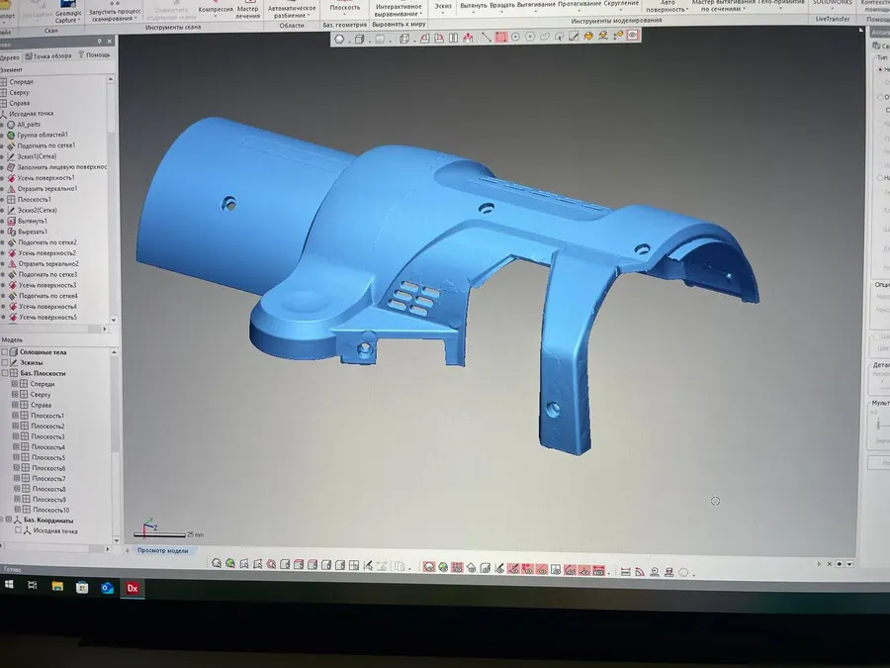Toggle visibility of Плоскость5
Screen dimensions: 890x668
click(17, 457)
